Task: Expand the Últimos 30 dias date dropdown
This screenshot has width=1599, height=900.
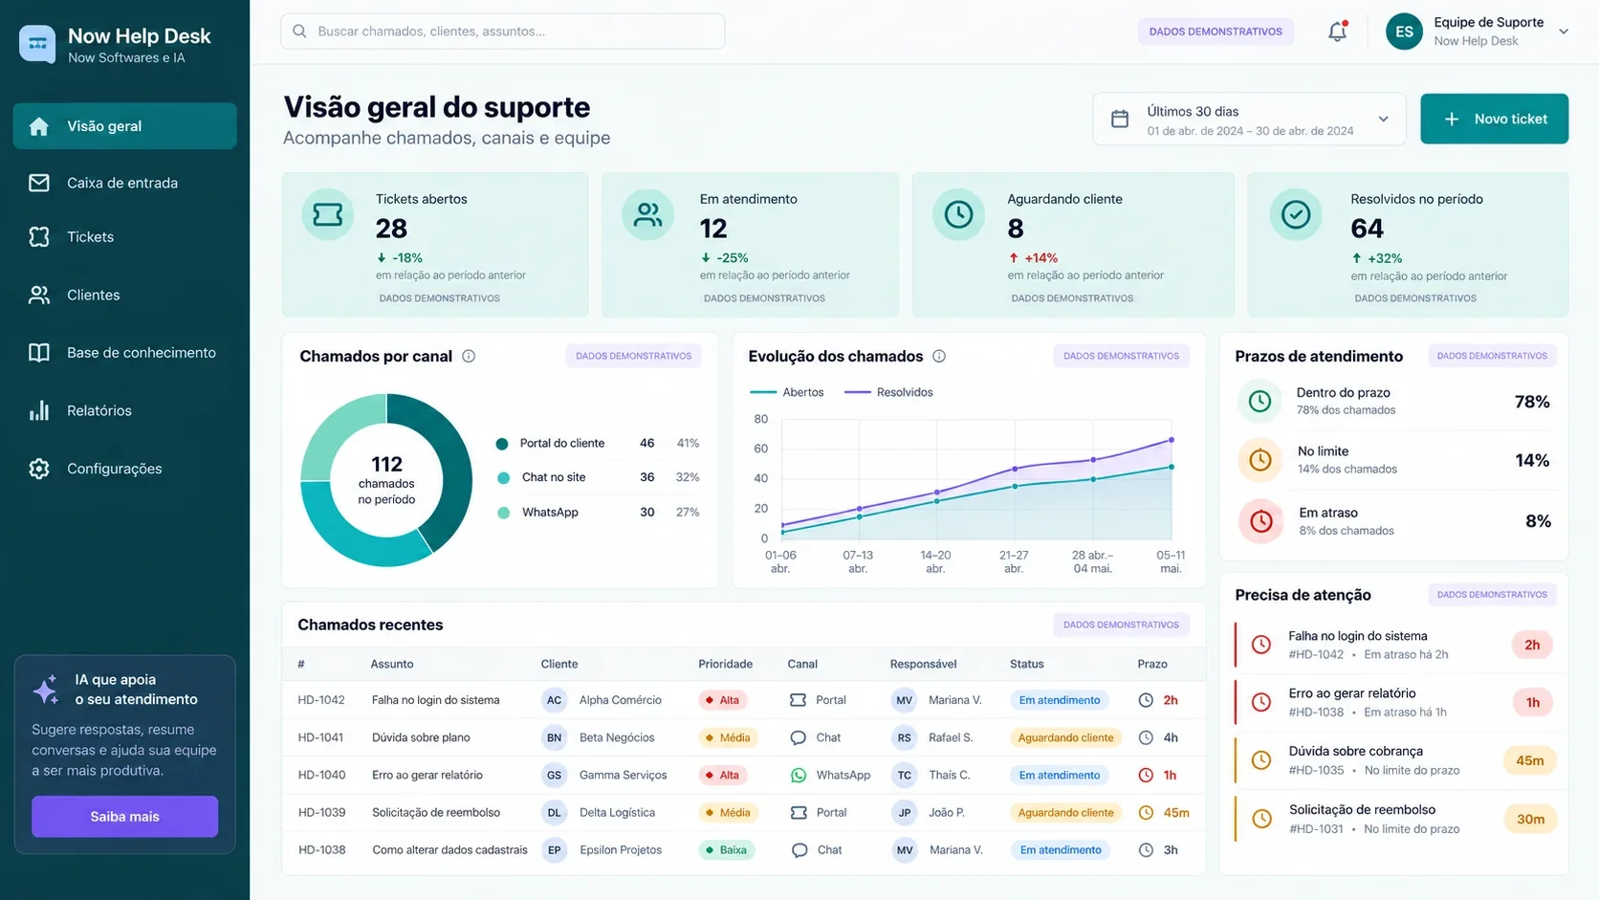Action: (1249, 120)
